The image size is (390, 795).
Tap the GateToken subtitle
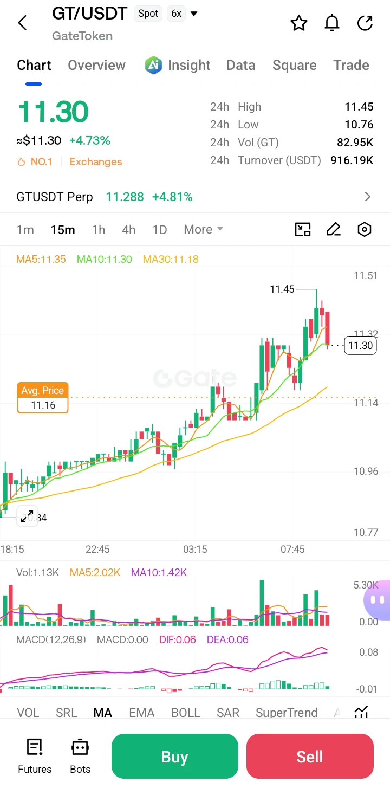(82, 36)
